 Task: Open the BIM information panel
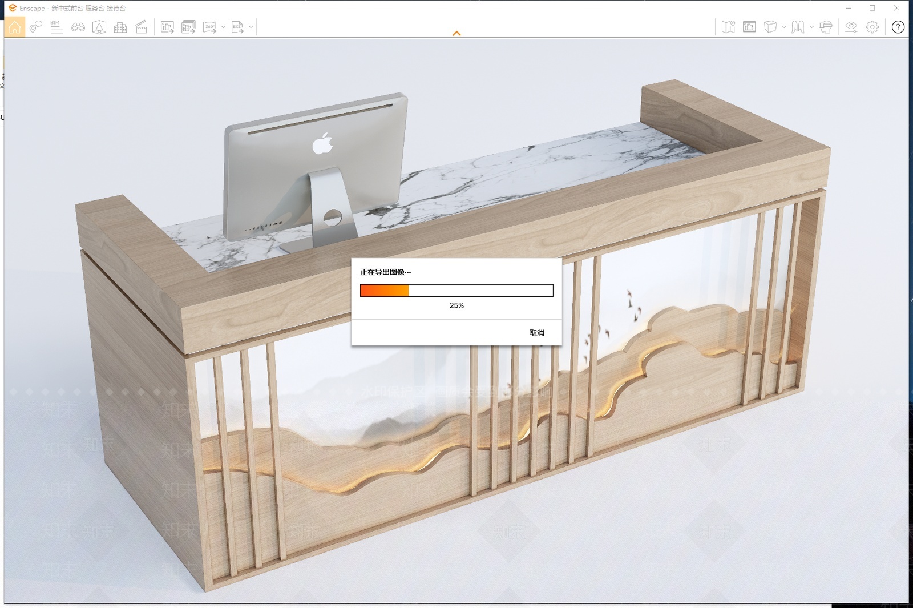click(x=56, y=27)
